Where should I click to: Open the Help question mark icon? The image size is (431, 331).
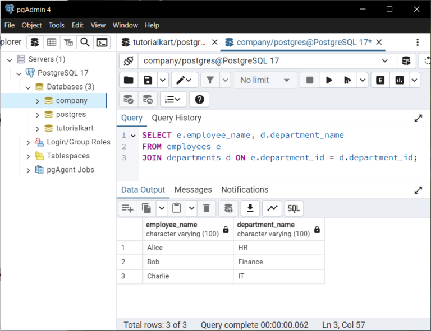click(199, 99)
